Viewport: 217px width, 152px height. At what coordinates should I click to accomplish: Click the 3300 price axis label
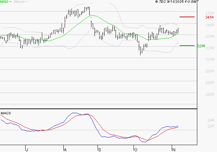pos(210,37)
